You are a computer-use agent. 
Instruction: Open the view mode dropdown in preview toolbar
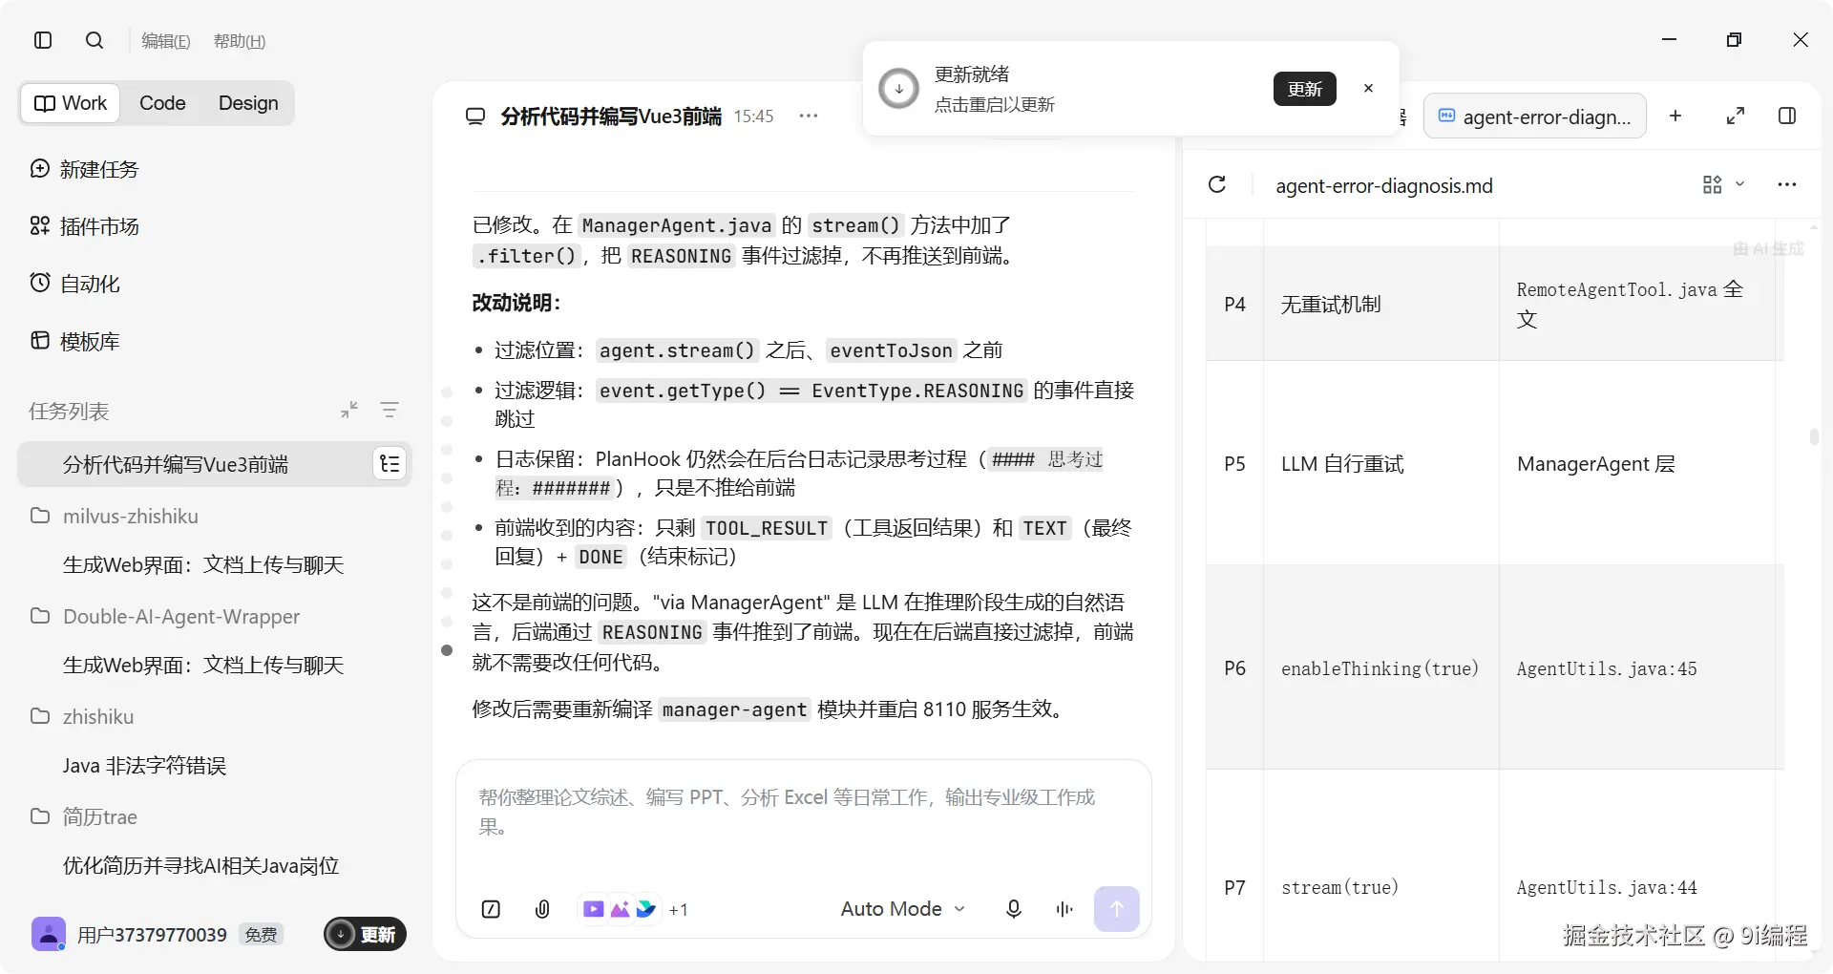[x=1723, y=184]
